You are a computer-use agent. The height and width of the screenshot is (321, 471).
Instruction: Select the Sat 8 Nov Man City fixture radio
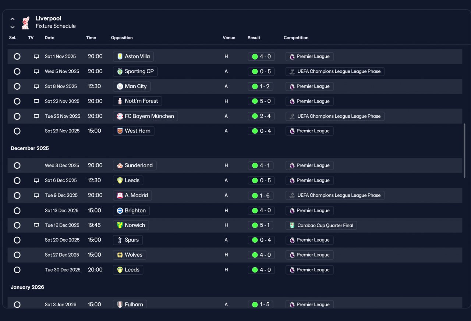tap(17, 86)
